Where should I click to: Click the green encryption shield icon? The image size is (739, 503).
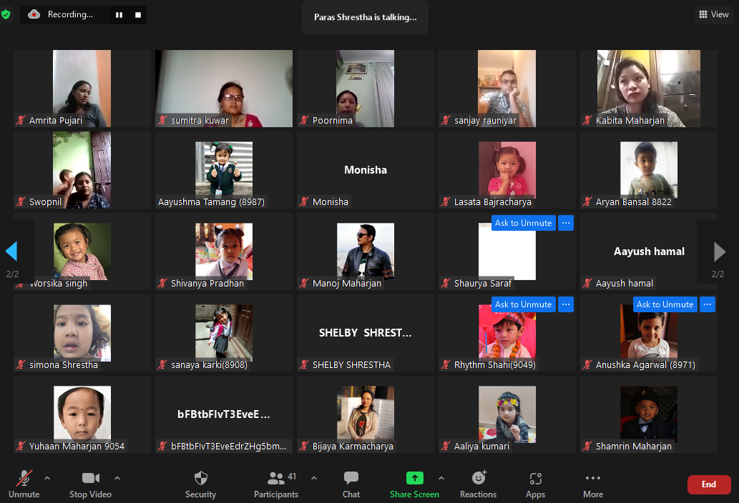[6, 14]
